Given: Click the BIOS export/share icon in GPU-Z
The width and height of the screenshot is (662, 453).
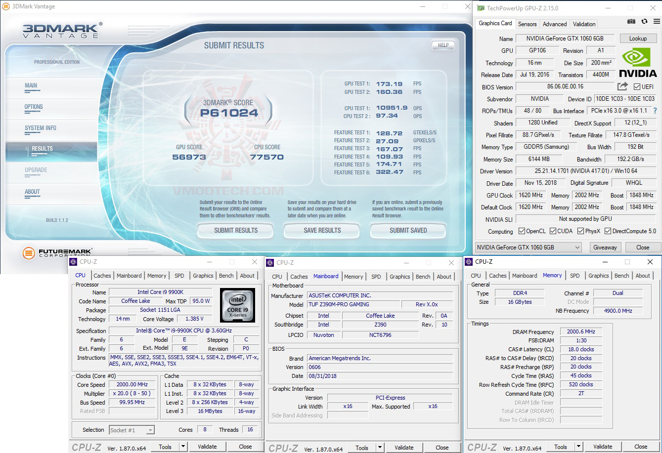Looking at the screenshot, I should (621, 86).
